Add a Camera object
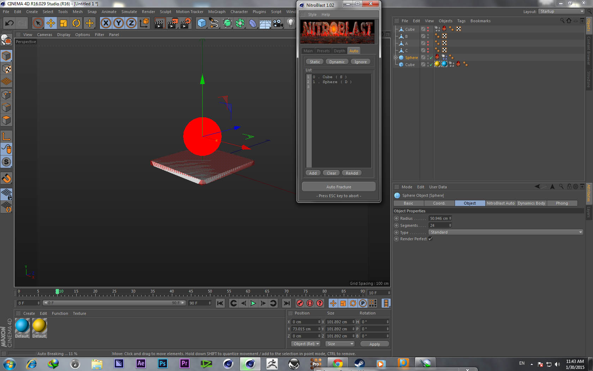 coord(278,23)
